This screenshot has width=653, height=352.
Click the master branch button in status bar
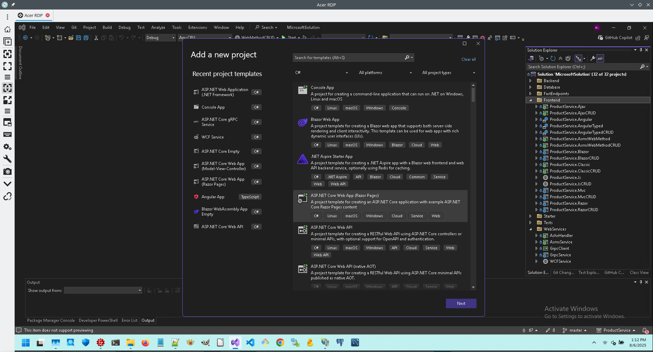(x=575, y=330)
